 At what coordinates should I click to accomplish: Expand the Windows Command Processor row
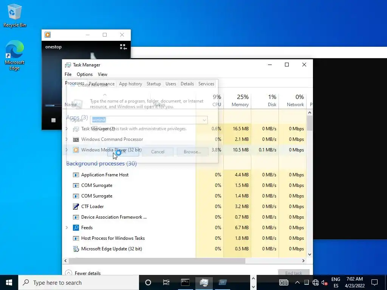(67, 139)
